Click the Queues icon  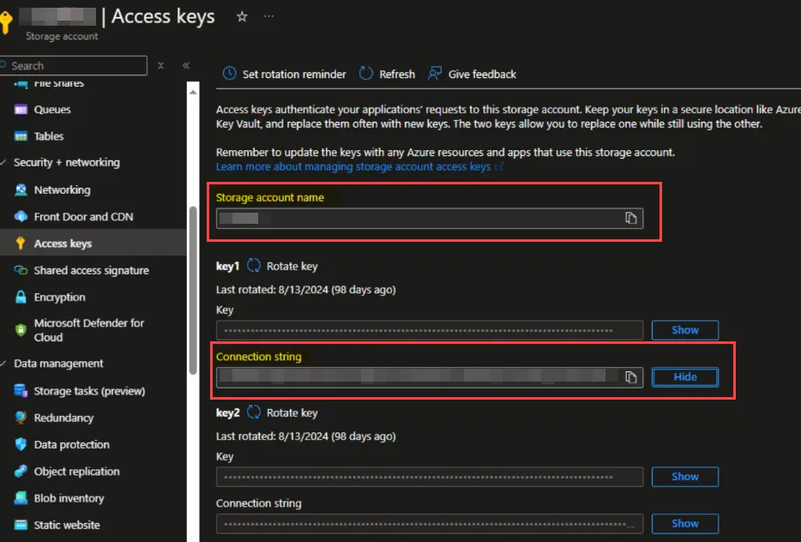pos(21,109)
